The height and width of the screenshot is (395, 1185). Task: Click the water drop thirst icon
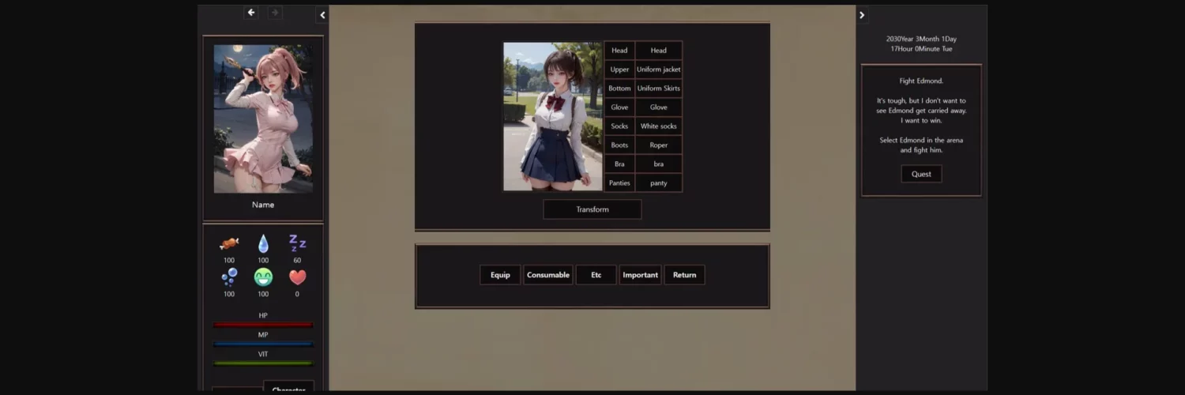pyautogui.click(x=263, y=243)
